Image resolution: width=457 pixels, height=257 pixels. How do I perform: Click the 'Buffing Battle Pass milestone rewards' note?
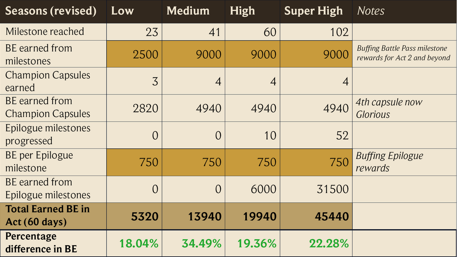pos(403,53)
